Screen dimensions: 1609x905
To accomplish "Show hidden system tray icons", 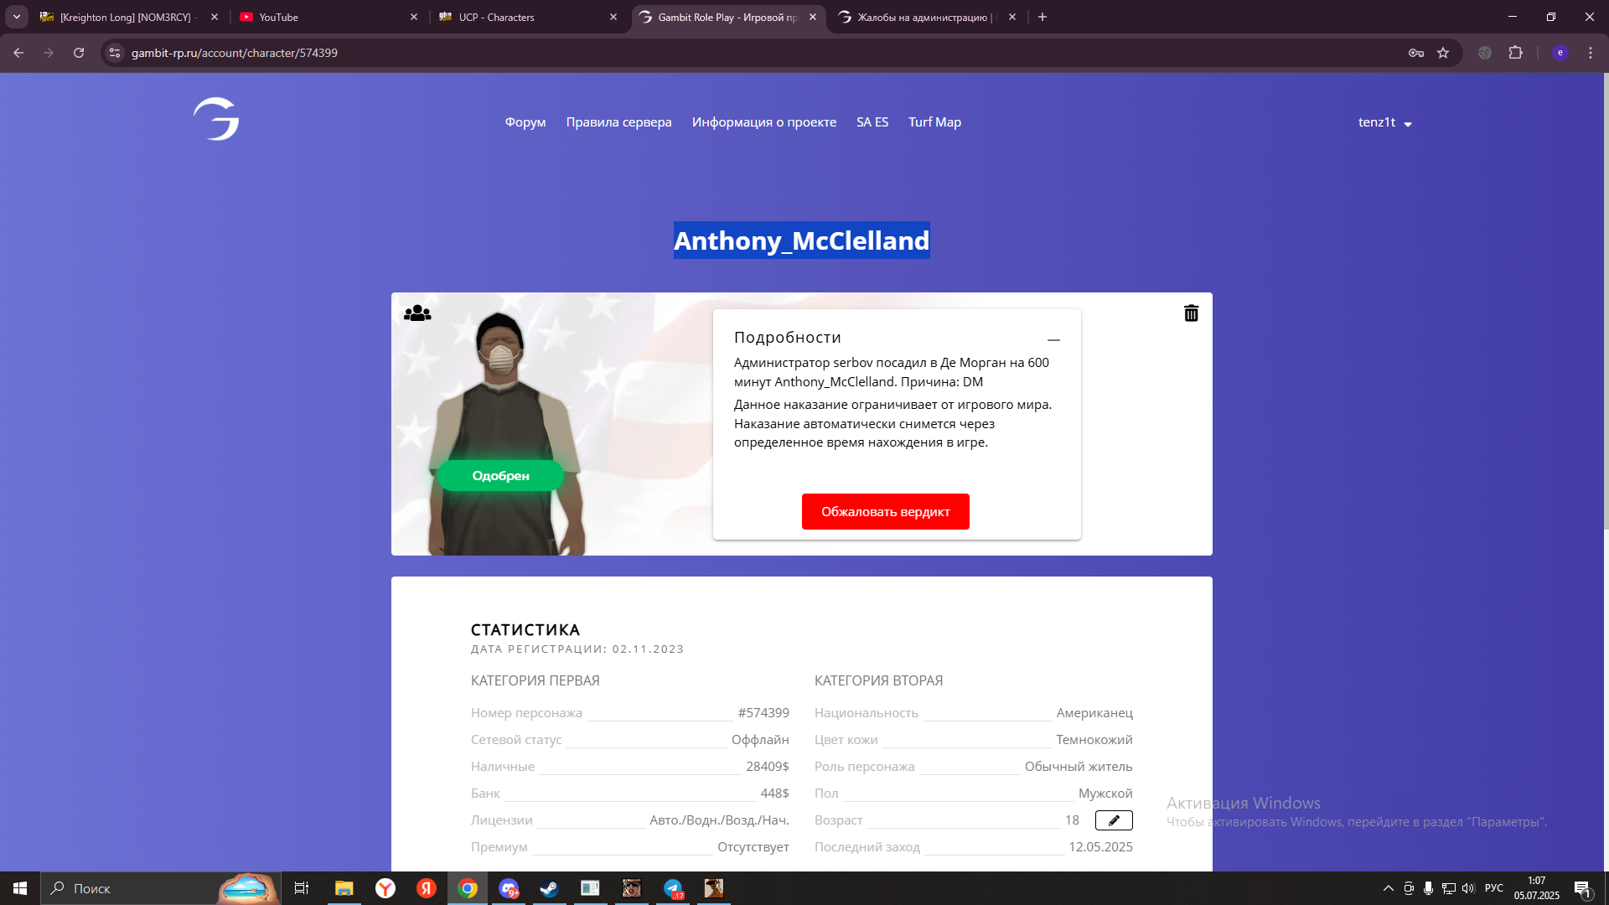I will coord(1388,888).
